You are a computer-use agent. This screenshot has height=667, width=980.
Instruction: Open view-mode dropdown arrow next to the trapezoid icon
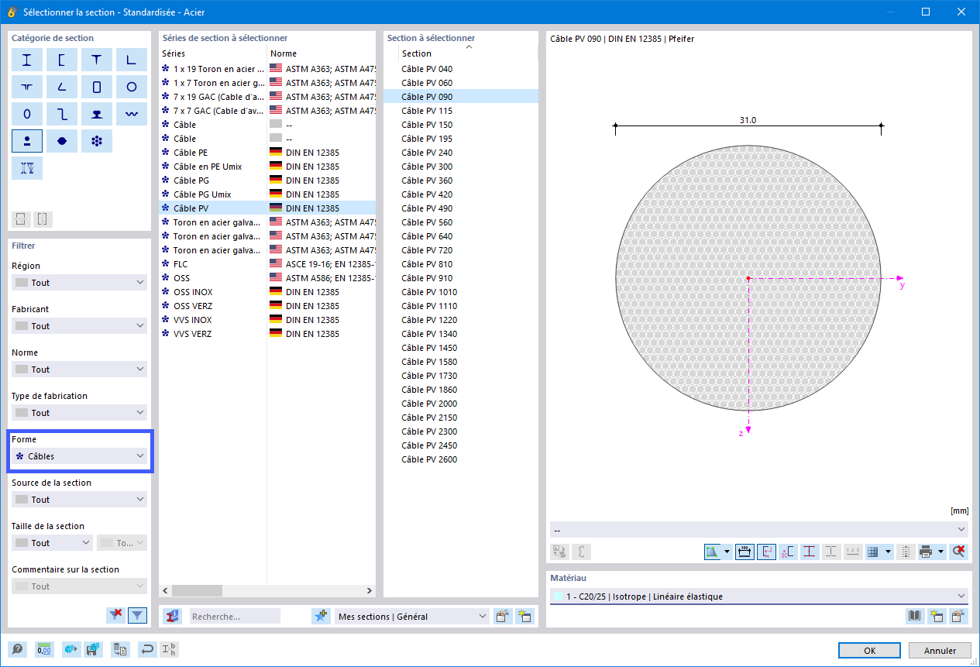point(727,552)
